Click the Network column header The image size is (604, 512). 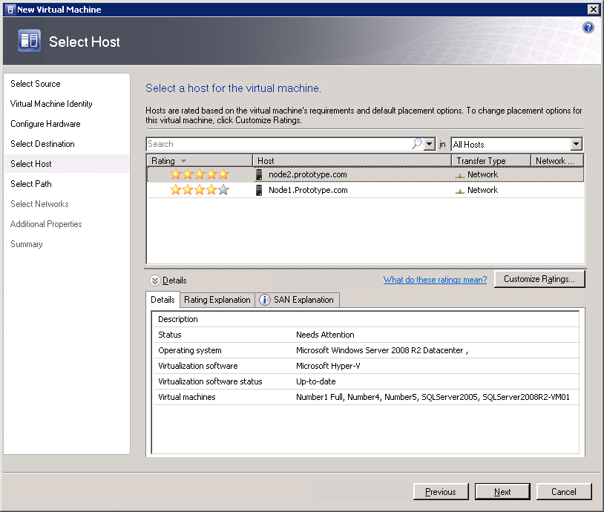click(557, 161)
